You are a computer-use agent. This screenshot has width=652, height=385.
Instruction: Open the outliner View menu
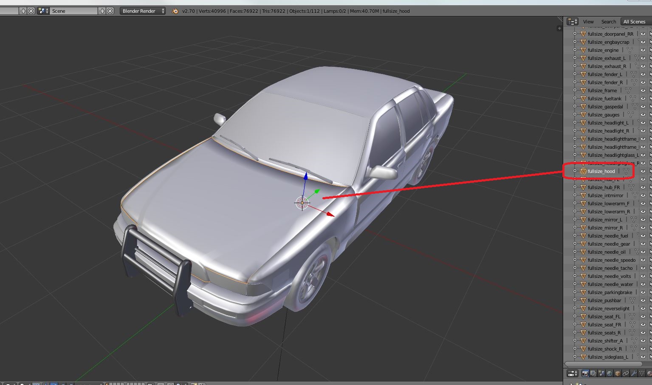pyautogui.click(x=588, y=22)
